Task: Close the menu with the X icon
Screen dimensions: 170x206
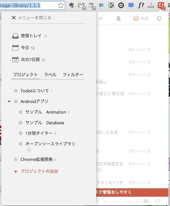Action: click(x=13, y=18)
